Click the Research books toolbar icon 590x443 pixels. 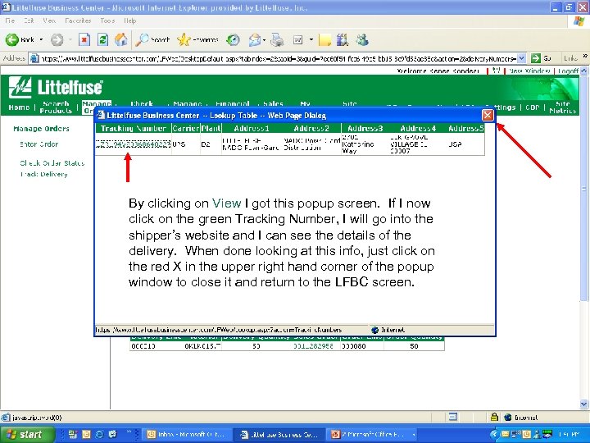pyautogui.click(x=343, y=39)
